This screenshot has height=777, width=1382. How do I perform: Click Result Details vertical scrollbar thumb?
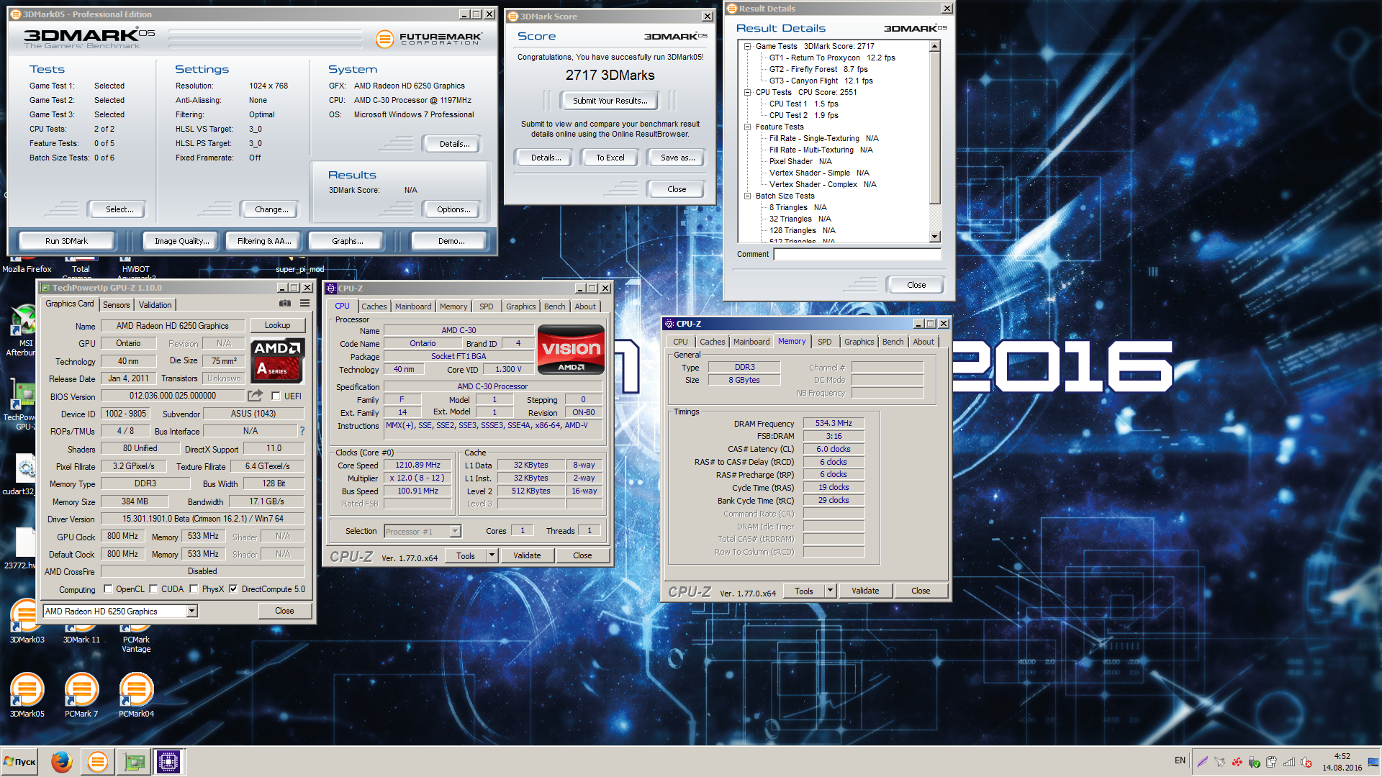click(934, 128)
